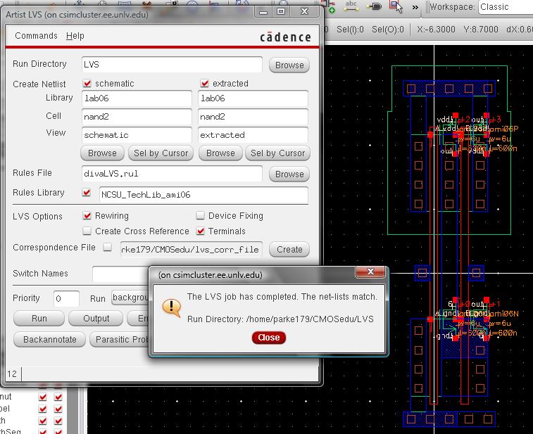The width and height of the screenshot is (533, 434).
Task: Uncheck the schematic netlist checkbox
Action: pos(88,83)
